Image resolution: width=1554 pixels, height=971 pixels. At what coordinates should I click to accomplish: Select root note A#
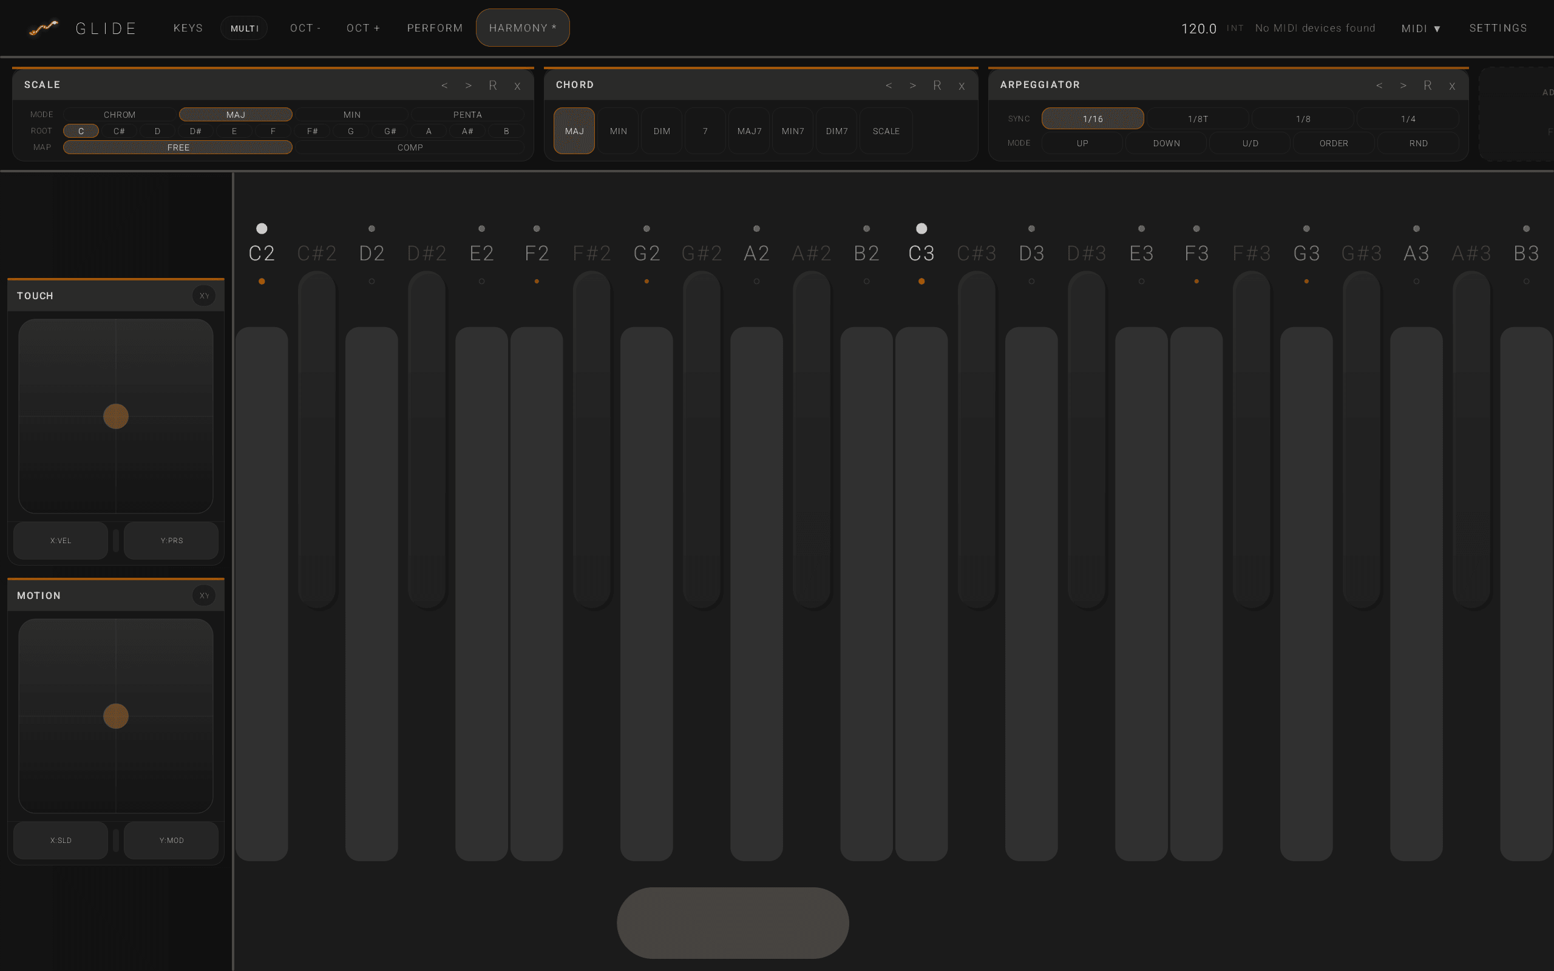[x=467, y=131]
